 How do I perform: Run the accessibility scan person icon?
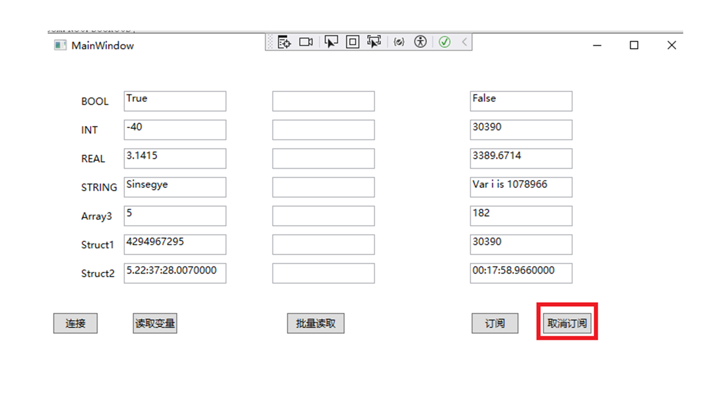pos(420,42)
